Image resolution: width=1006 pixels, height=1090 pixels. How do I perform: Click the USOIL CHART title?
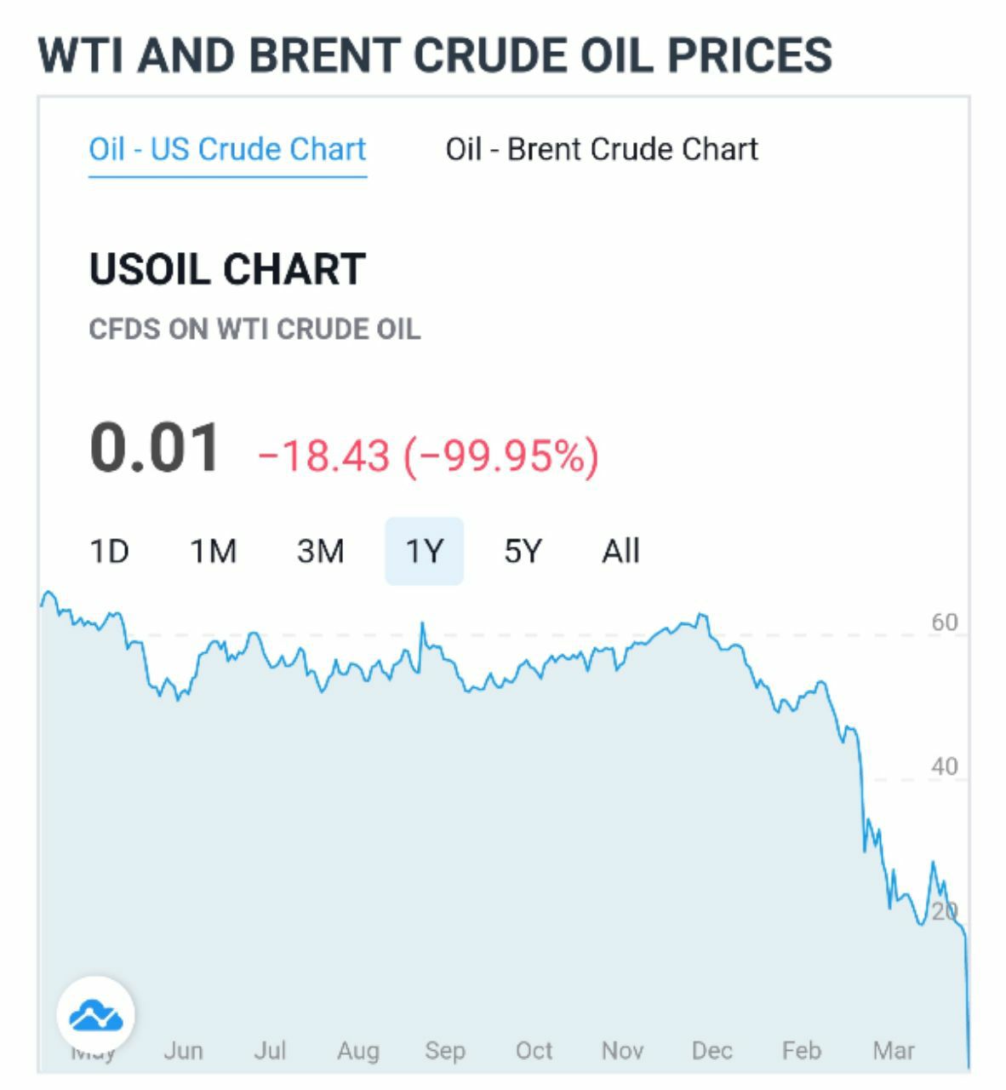227,269
